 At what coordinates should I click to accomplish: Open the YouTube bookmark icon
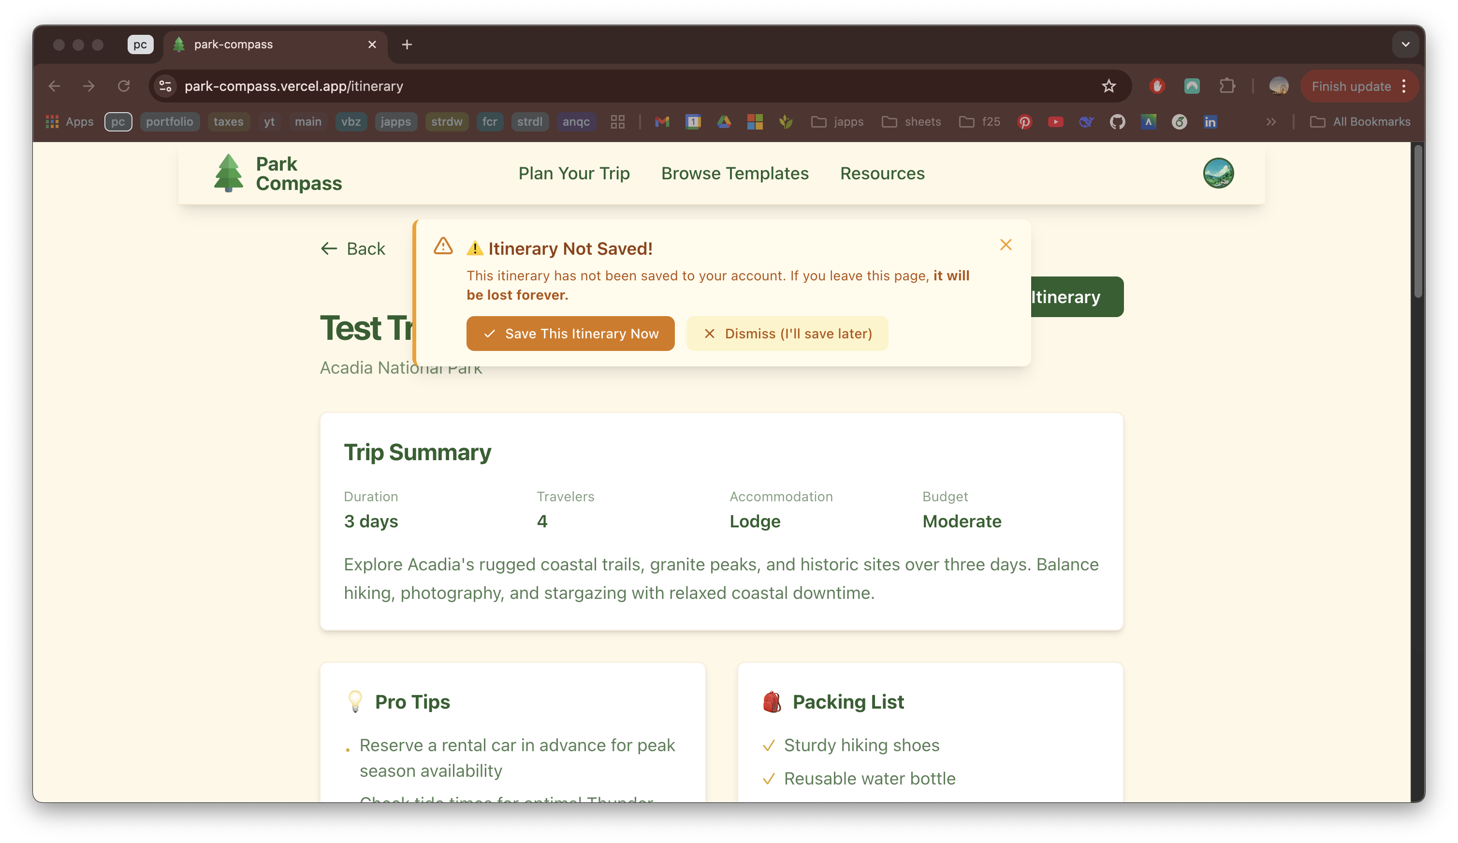pos(1055,121)
